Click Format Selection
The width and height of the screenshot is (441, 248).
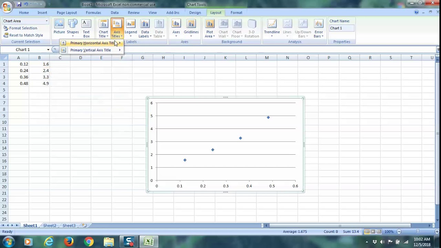point(20,28)
